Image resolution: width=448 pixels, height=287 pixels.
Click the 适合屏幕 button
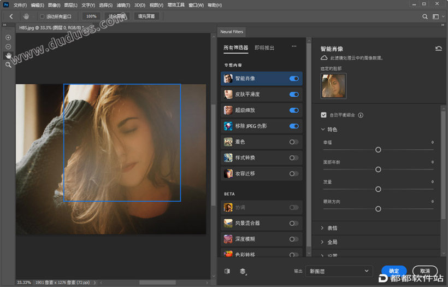pos(117,16)
